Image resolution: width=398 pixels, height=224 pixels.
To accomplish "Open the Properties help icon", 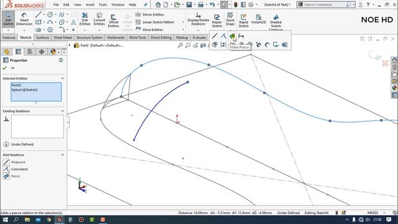I will [61, 60].
